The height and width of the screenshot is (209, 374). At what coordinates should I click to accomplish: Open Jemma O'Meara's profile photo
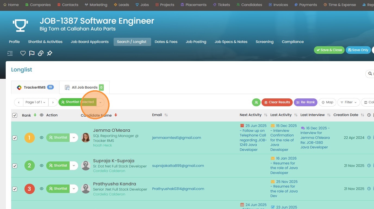coord(86,138)
